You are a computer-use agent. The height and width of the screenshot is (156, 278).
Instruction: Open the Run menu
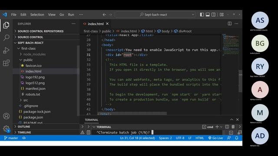click(x=71, y=15)
